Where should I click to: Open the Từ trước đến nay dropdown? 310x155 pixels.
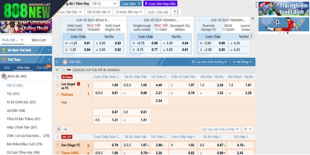point(129,12)
